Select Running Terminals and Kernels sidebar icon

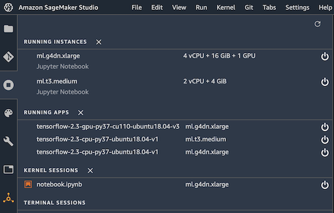[x=8, y=85]
